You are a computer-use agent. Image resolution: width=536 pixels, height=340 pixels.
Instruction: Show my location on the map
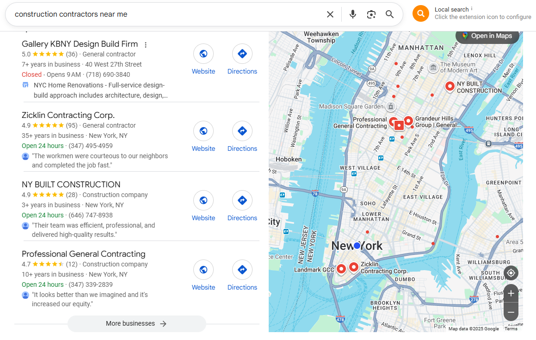(511, 273)
